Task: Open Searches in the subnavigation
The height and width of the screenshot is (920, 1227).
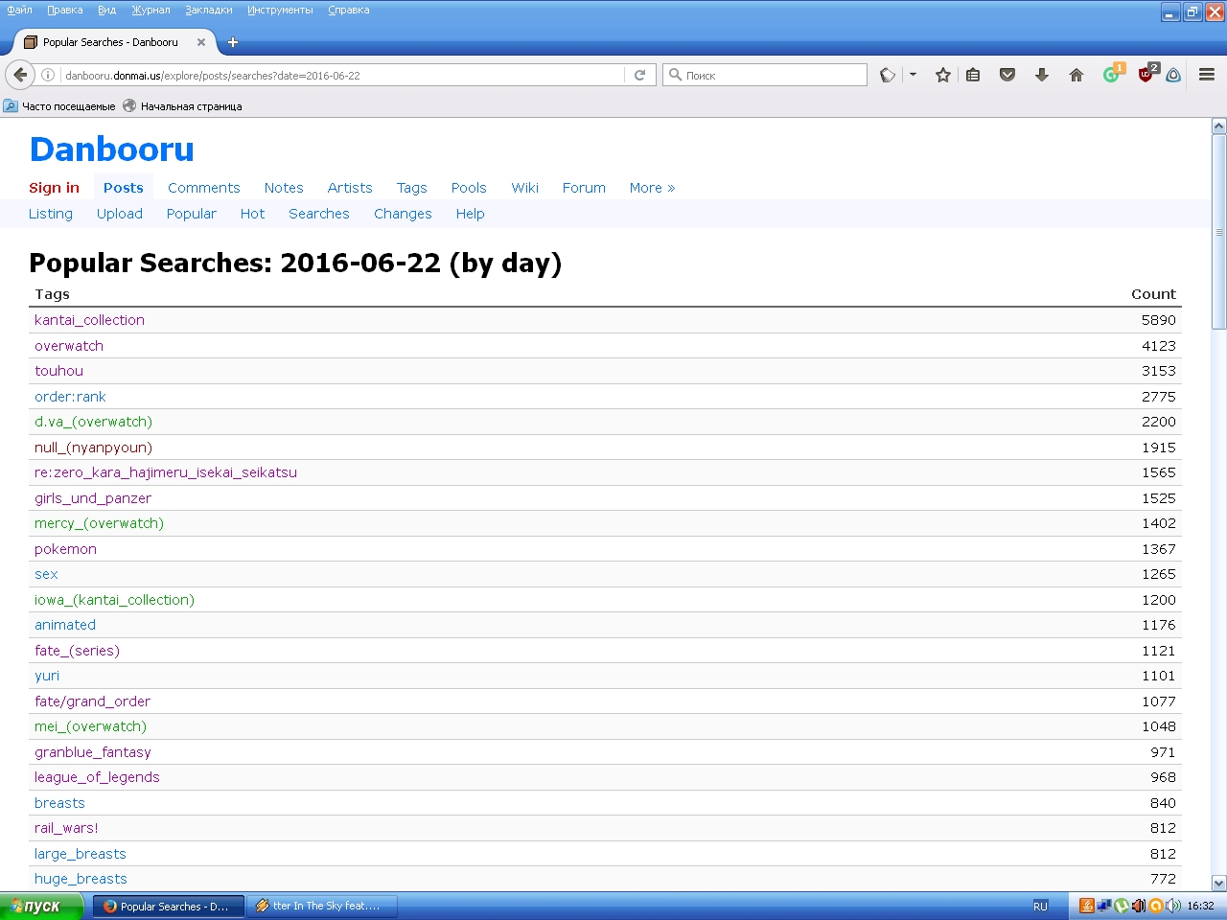Action: pos(319,214)
